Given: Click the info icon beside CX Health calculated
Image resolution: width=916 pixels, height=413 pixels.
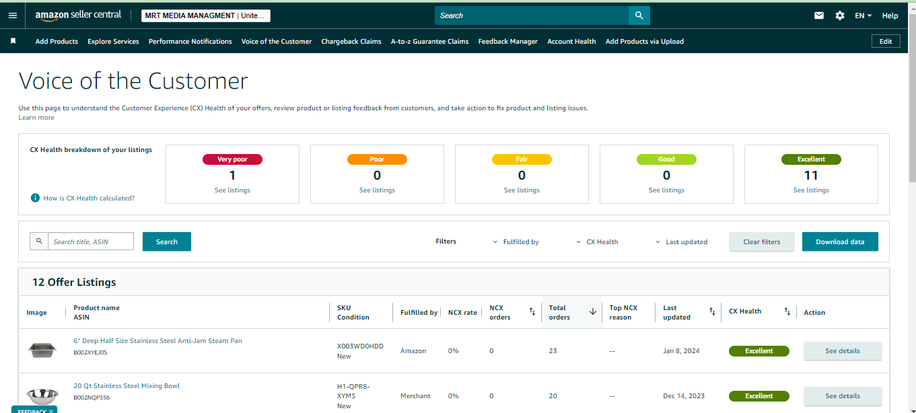Looking at the screenshot, I should pos(35,198).
